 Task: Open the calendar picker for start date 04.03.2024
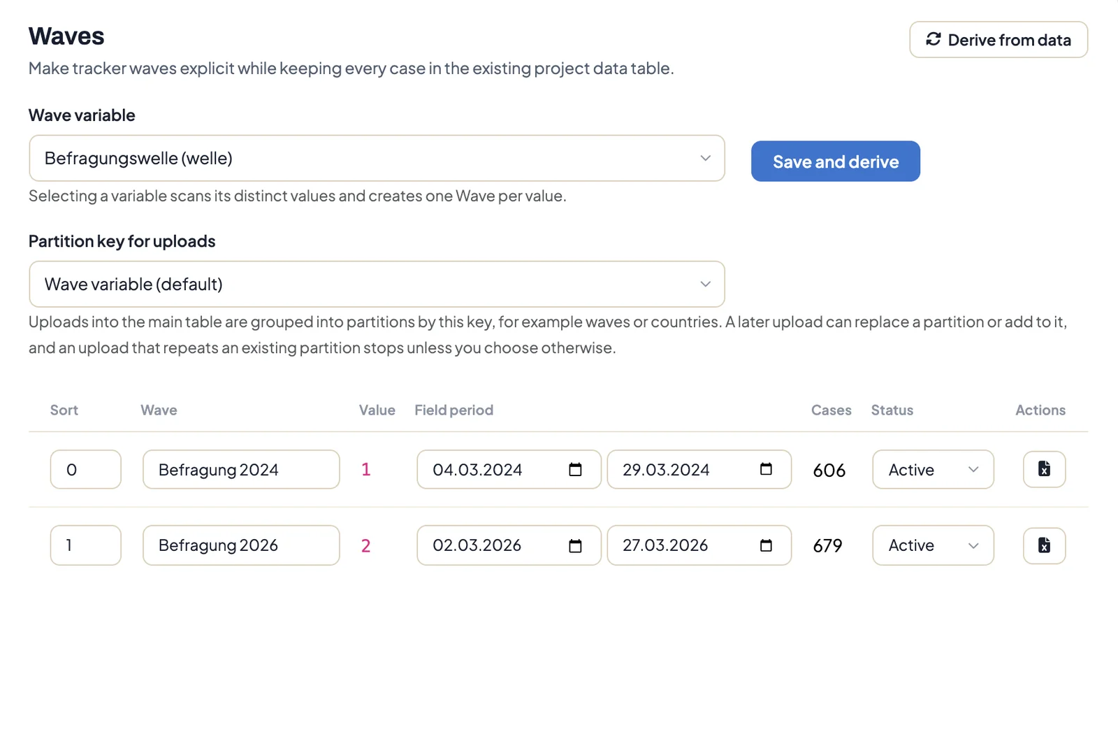pos(575,470)
